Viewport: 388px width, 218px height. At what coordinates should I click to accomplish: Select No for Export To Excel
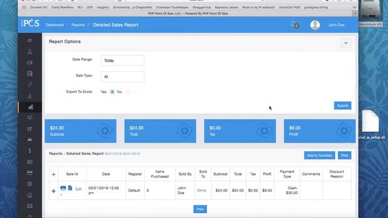pos(128,91)
